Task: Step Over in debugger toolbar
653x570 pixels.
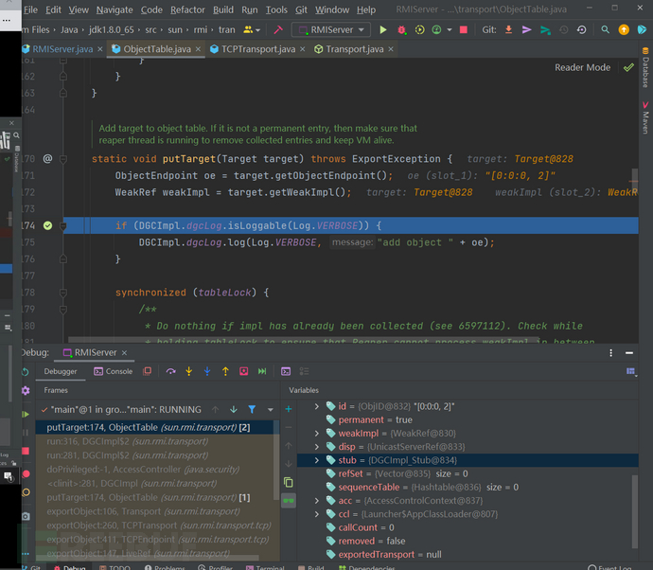Action: pyautogui.click(x=170, y=371)
